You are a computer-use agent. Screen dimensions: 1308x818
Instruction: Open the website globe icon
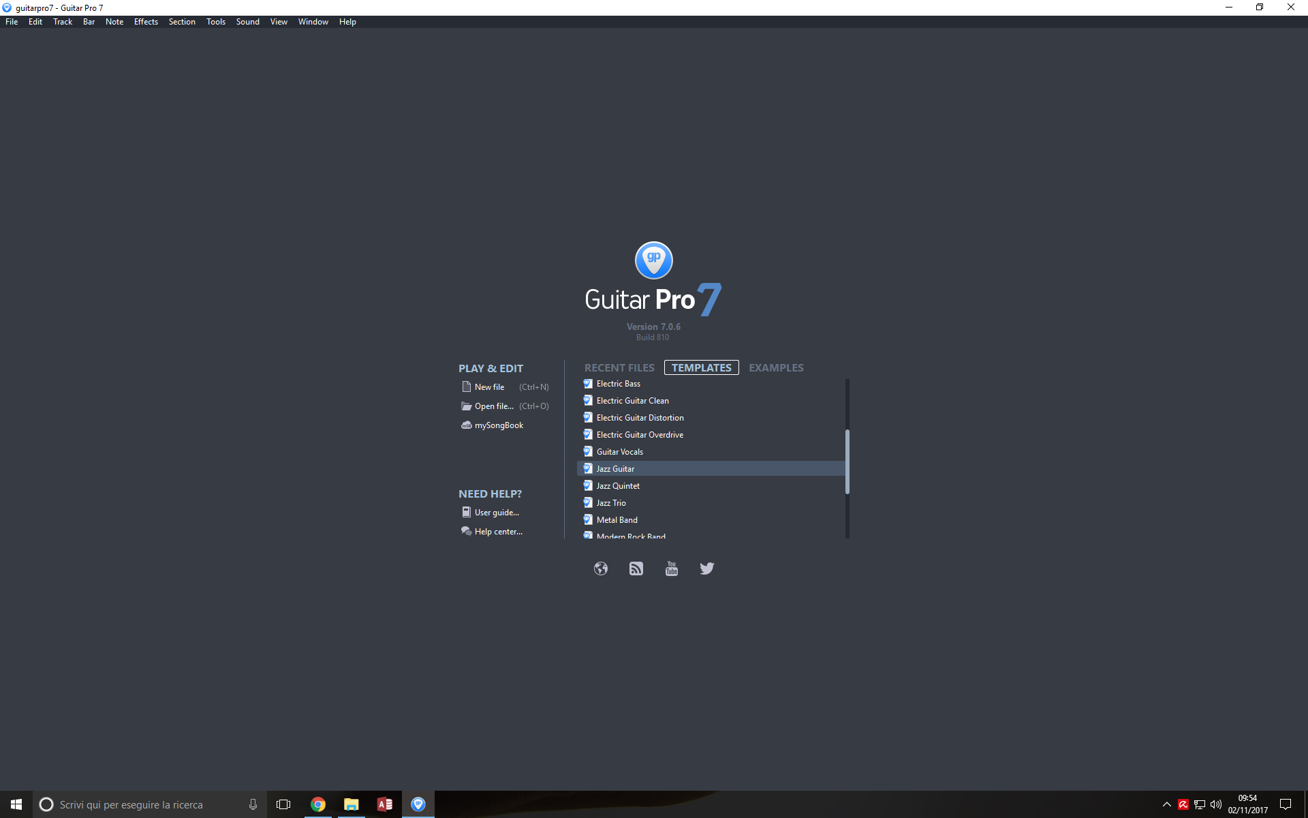click(600, 569)
